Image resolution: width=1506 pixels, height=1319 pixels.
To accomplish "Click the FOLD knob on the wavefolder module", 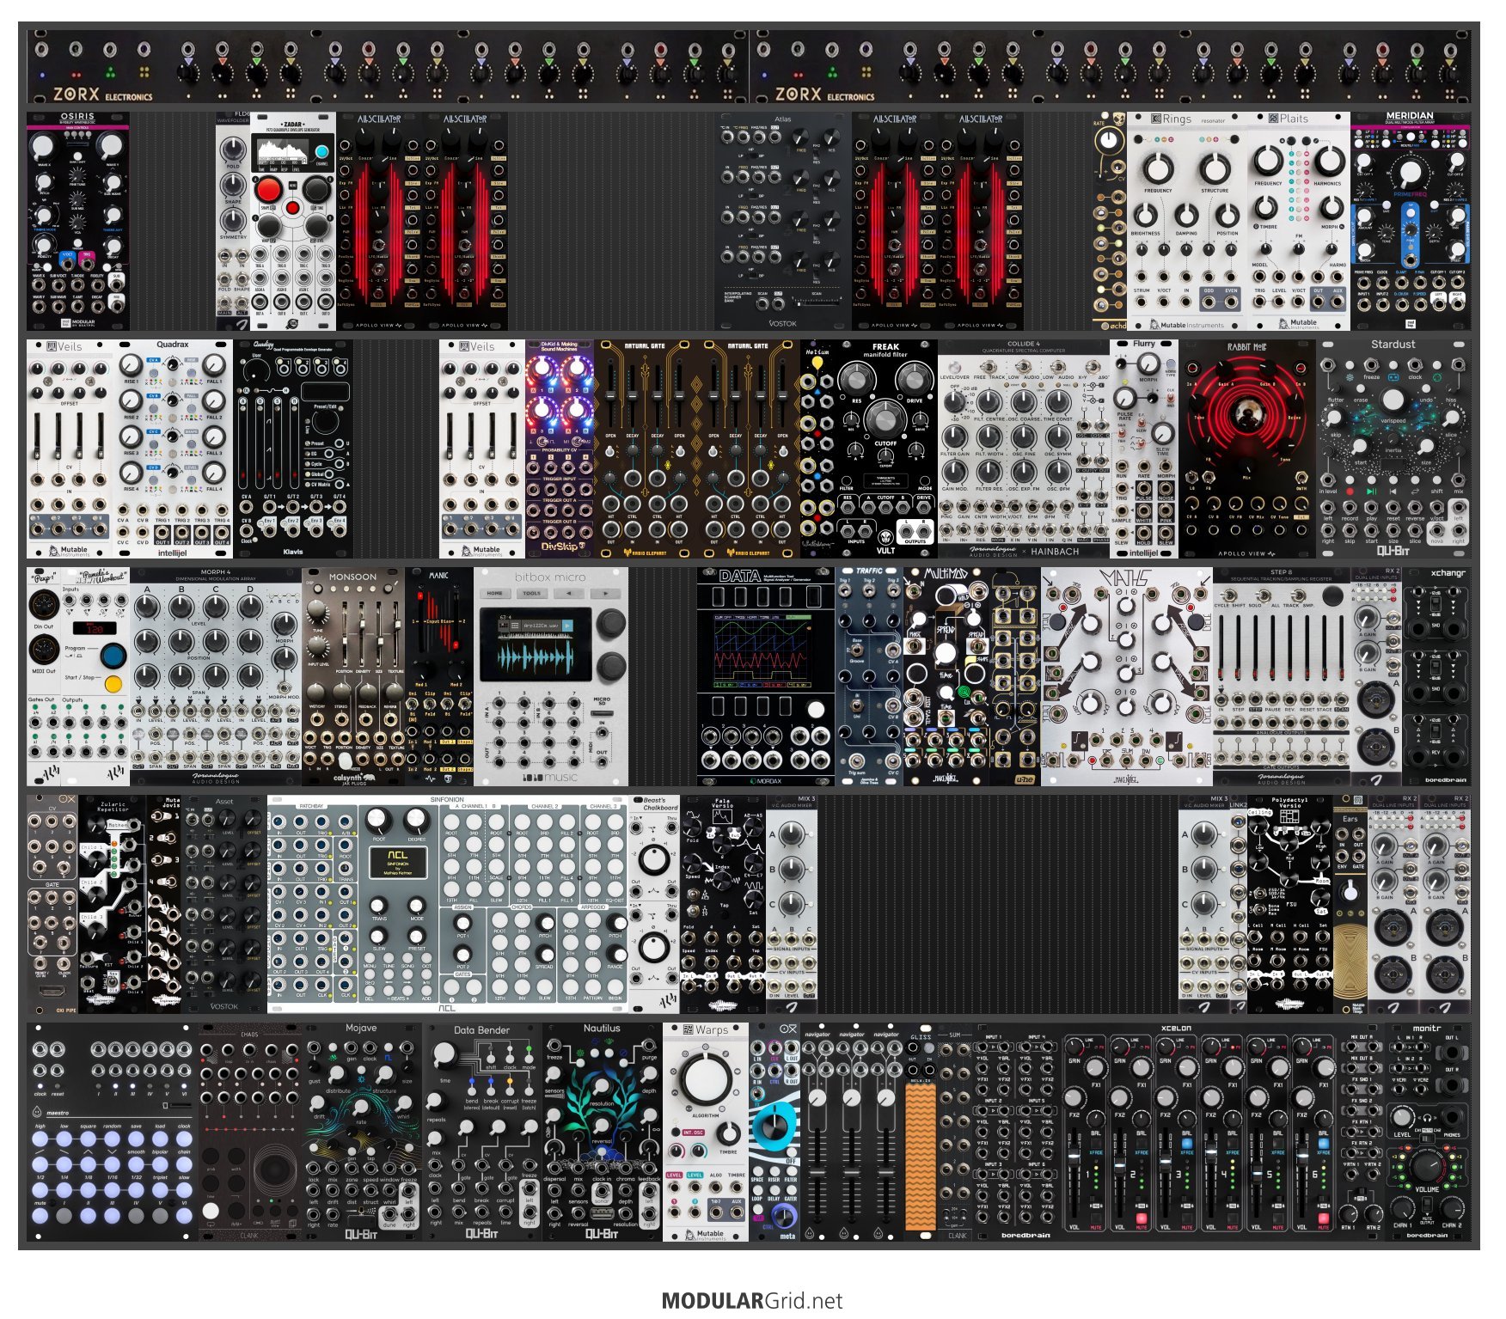I will [x=233, y=148].
